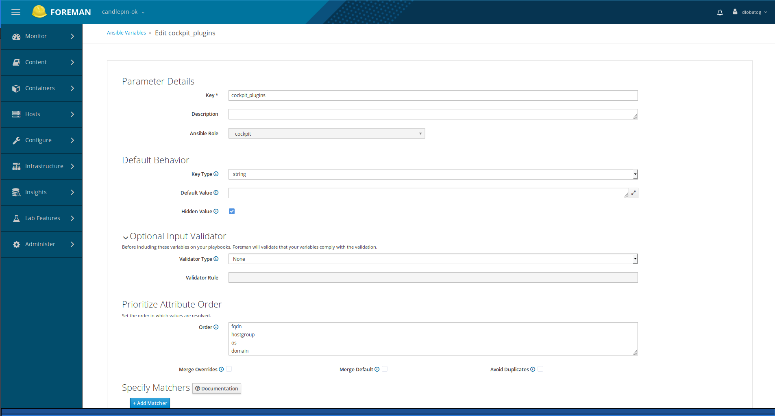Click the Hosts server icon
The image size is (775, 416).
tap(16, 115)
